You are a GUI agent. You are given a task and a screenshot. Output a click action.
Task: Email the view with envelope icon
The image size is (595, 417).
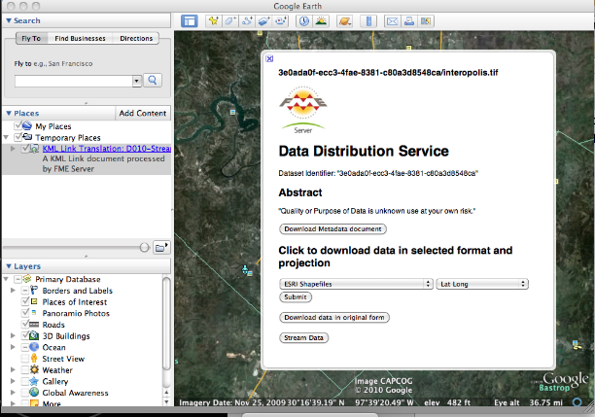pos(393,20)
